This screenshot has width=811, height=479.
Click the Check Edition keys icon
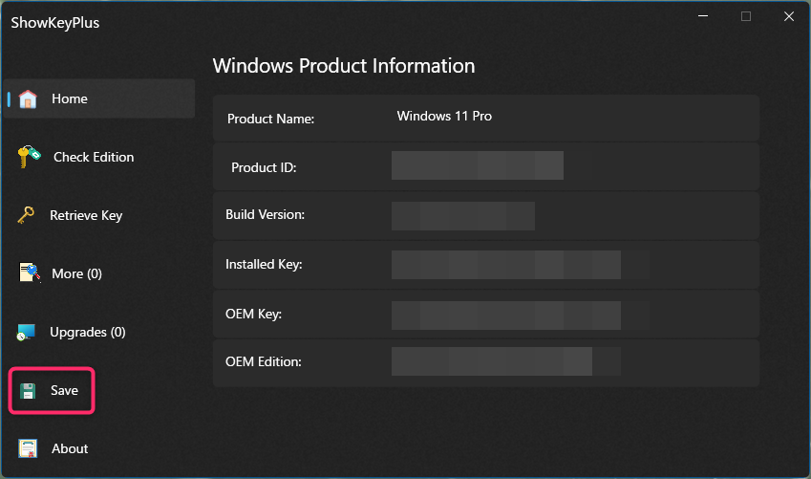coord(29,158)
